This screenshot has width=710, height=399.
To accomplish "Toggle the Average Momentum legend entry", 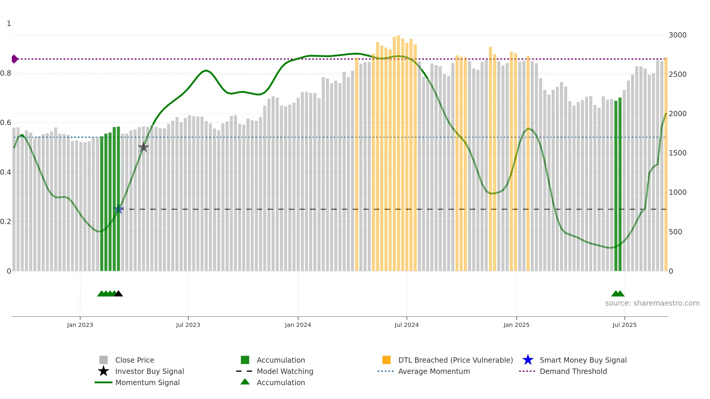I will [x=424, y=371].
